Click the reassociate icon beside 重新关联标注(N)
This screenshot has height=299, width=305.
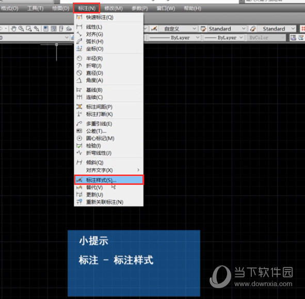79,202
